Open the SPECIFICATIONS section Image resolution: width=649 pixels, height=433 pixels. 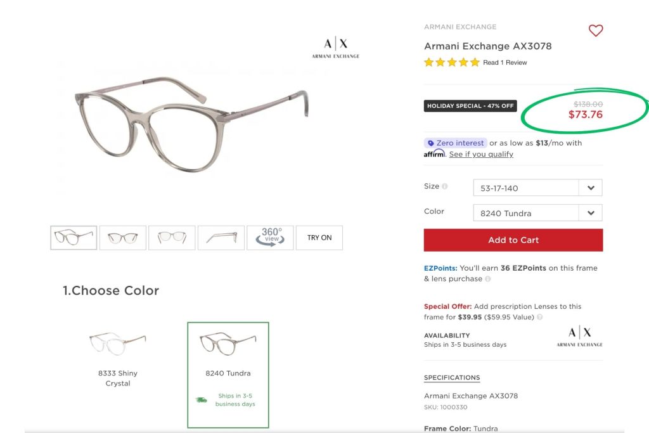click(452, 377)
